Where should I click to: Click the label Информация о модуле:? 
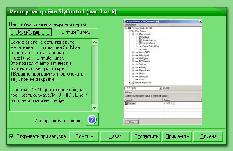coord(58,121)
